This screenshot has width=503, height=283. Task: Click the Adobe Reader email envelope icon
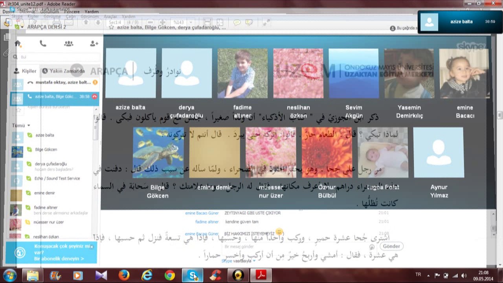(x=68, y=22)
